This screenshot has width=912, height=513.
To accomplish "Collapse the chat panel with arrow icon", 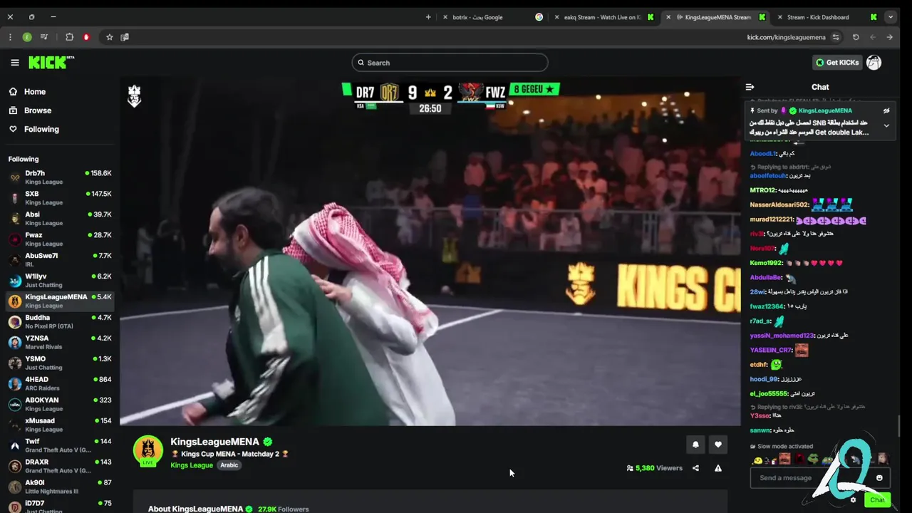I will pyautogui.click(x=750, y=87).
